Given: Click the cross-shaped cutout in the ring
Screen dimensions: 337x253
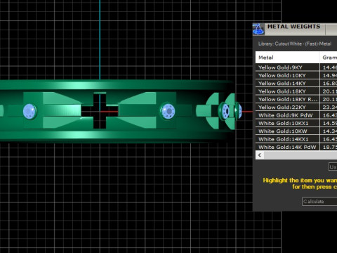Looking at the screenshot, I should [x=100, y=111].
